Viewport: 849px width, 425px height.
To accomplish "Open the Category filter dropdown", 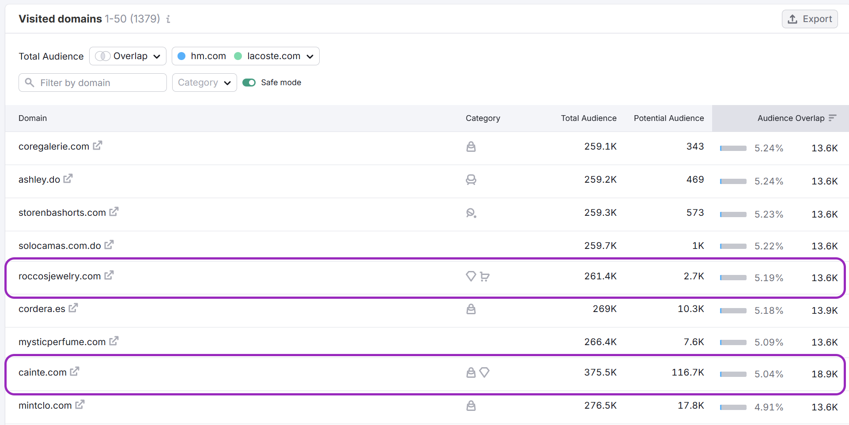I will tap(204, 83).
